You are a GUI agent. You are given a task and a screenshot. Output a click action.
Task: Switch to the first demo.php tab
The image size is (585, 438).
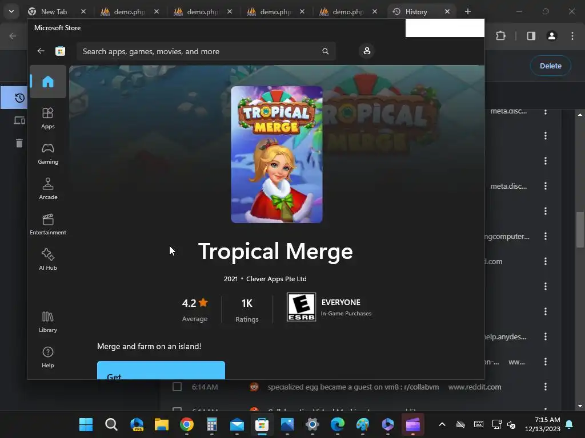[x=130, y=11]
